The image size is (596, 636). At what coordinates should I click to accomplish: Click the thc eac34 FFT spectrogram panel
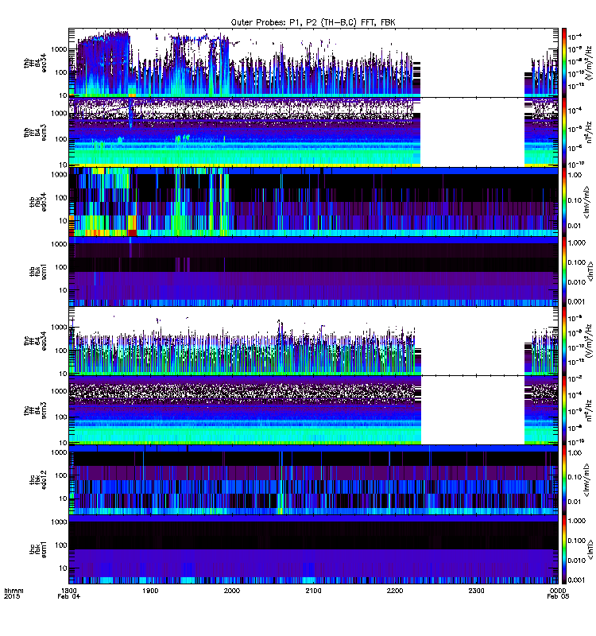pyautogui.click(x=313, y=341)
